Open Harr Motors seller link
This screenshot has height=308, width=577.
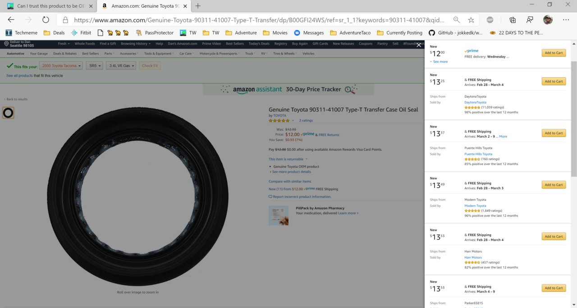click(473, 258)
